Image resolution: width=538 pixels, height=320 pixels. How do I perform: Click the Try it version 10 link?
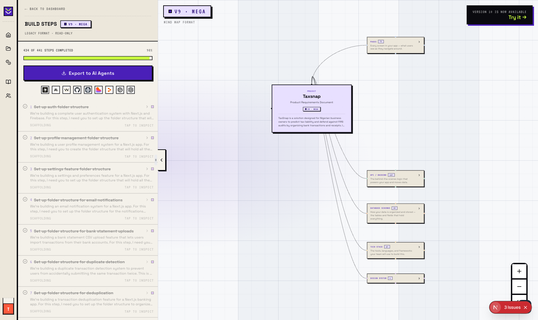coord(517,17)
